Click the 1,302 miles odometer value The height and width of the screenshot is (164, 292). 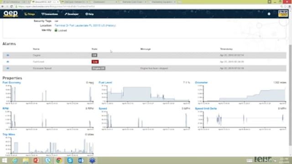(280, 82)
